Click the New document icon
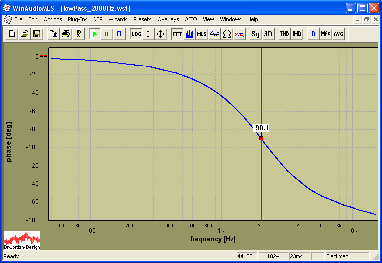 [x=12, y=34]
